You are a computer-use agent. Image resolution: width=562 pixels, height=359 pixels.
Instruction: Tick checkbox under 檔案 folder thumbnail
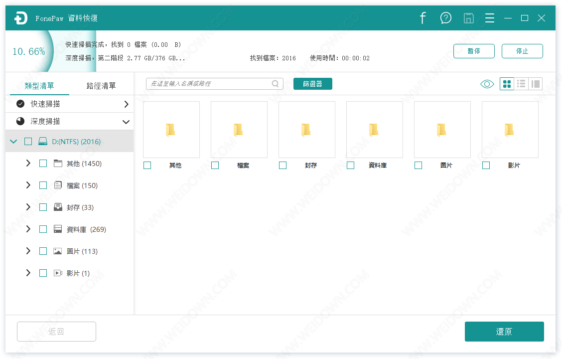215,166
